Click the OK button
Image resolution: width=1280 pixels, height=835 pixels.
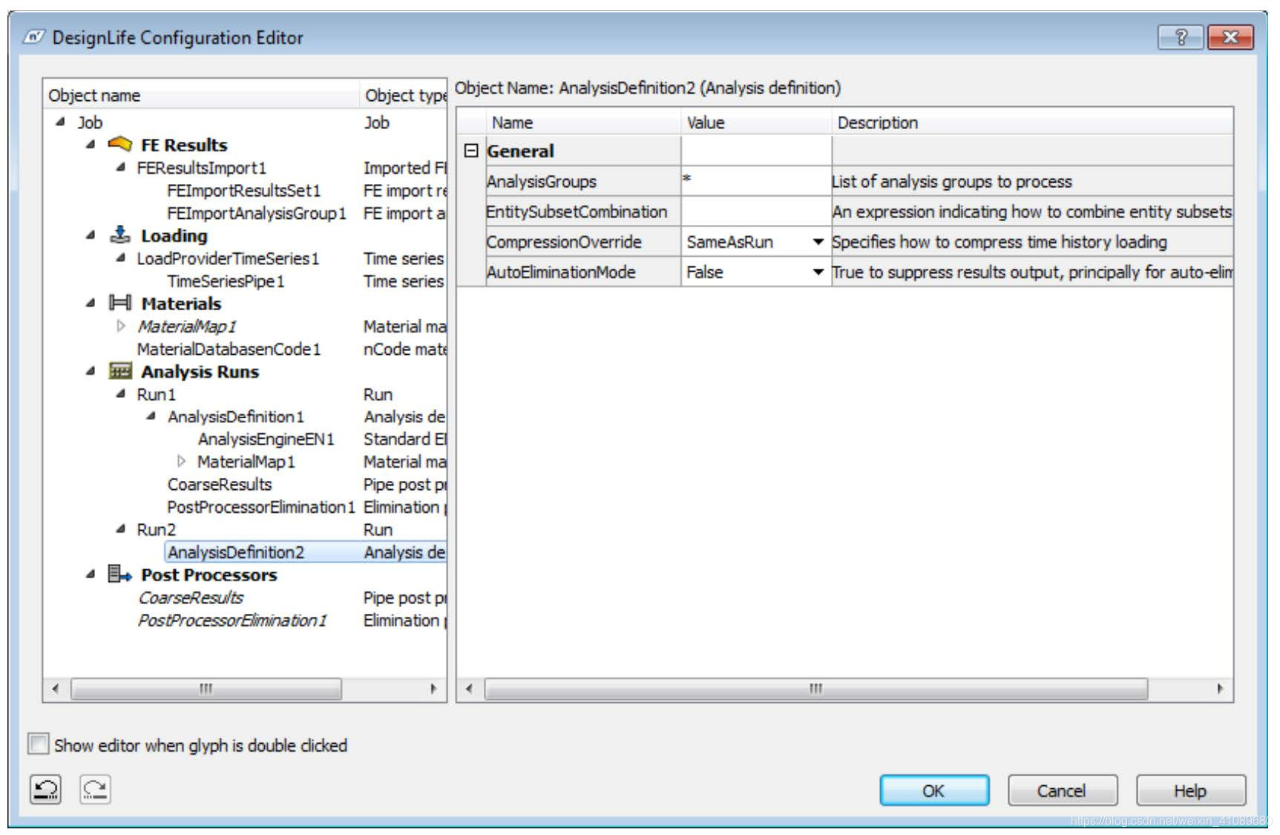tap(934, 790)
